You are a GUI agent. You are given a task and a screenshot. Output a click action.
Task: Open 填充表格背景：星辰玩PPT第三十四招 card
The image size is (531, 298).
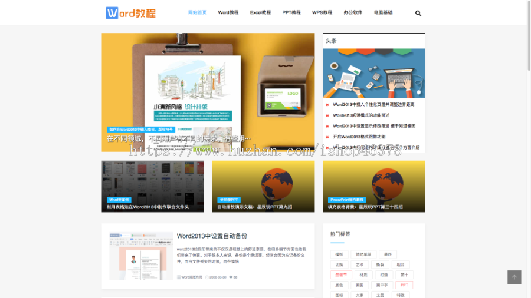pos(374,187)
